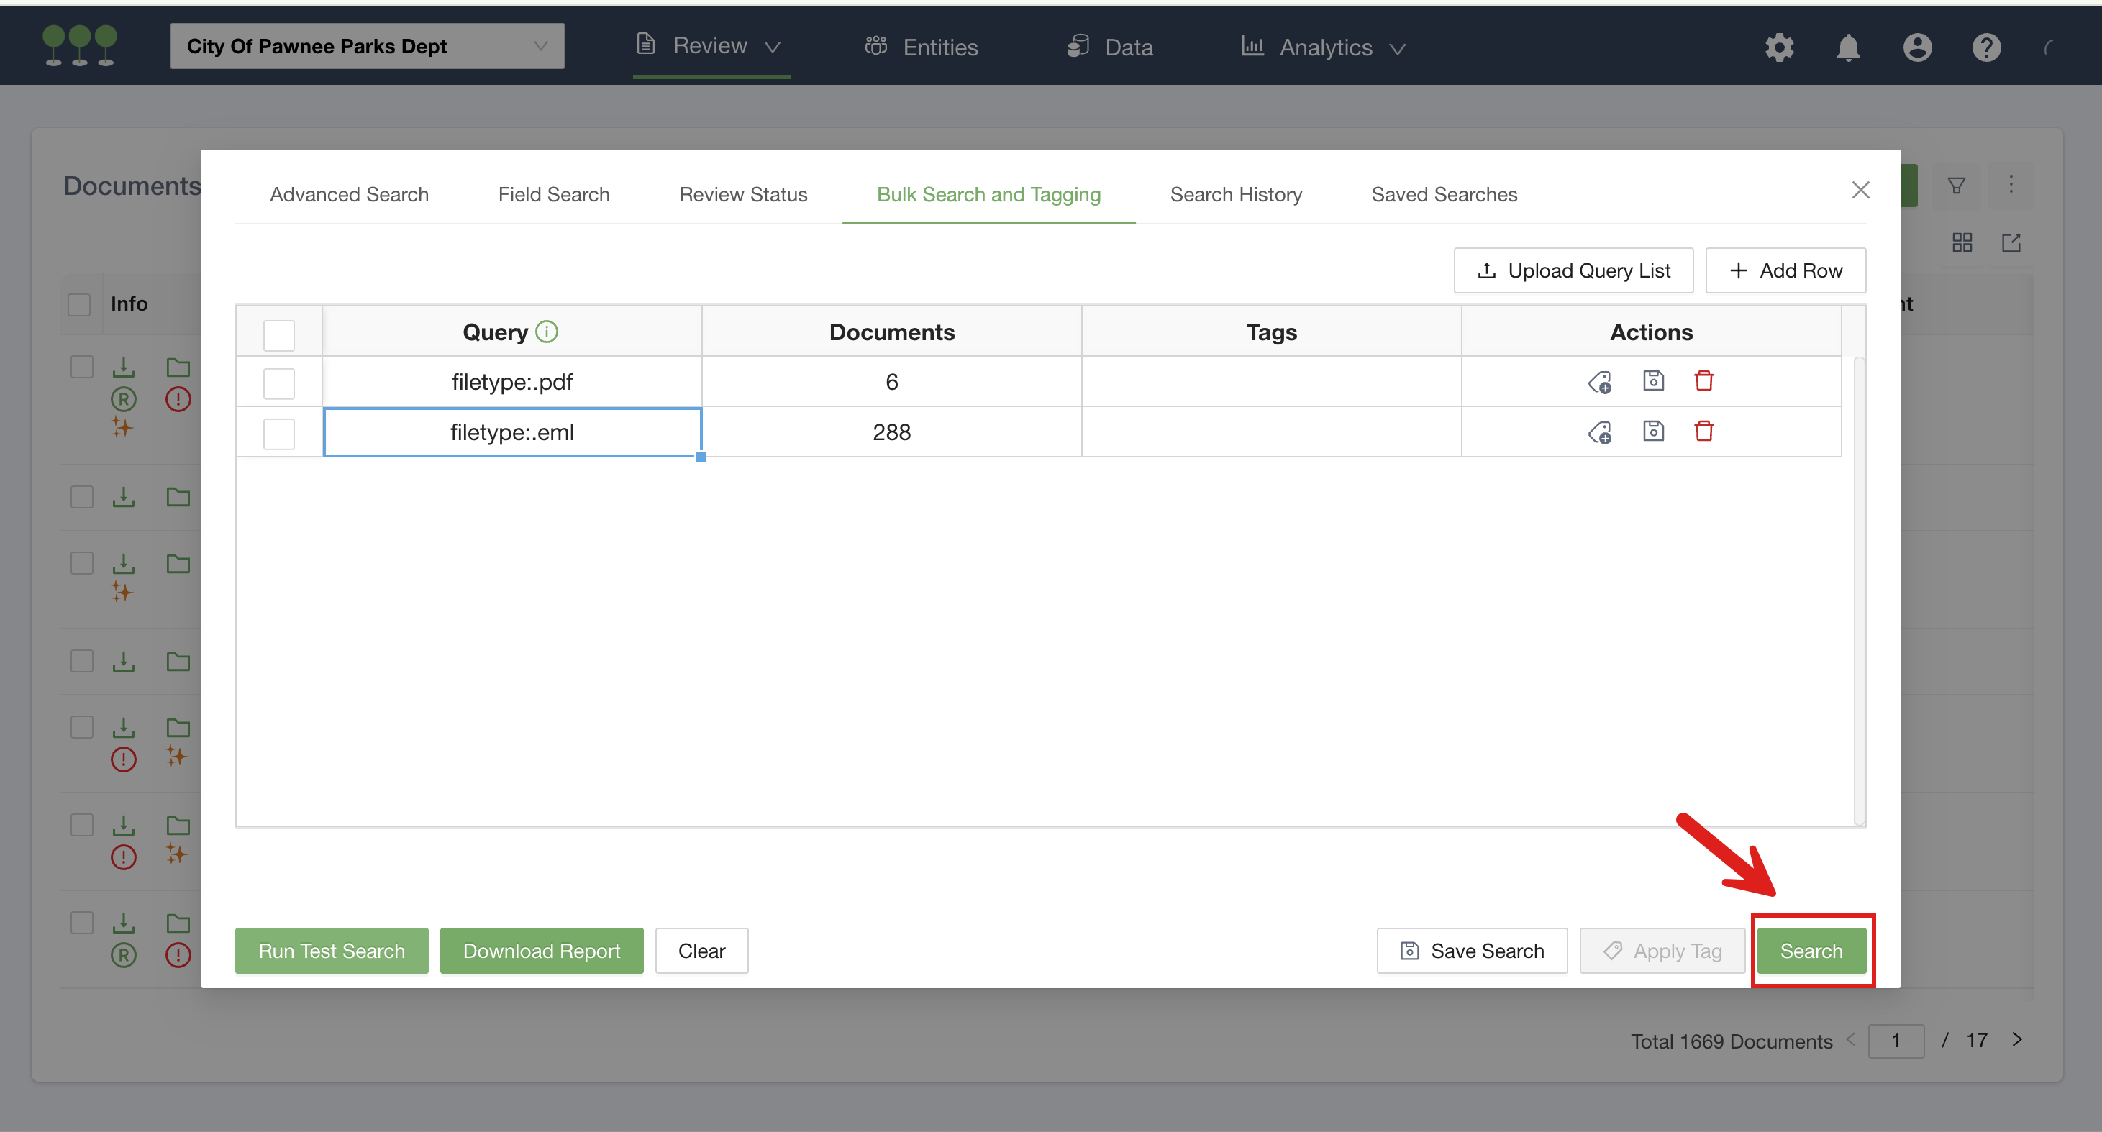
Task: Check the filetype:.pdf row checkbox
Action: 278,383
